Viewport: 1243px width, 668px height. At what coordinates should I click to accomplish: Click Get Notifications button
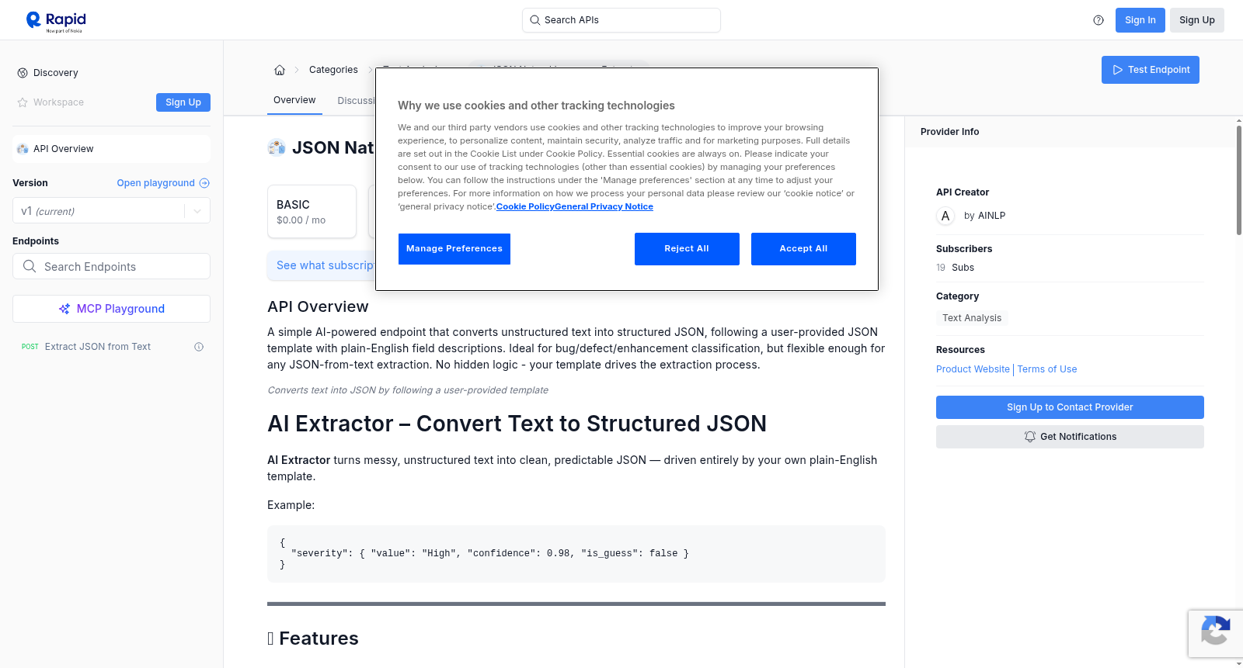tap(1070, 437)
